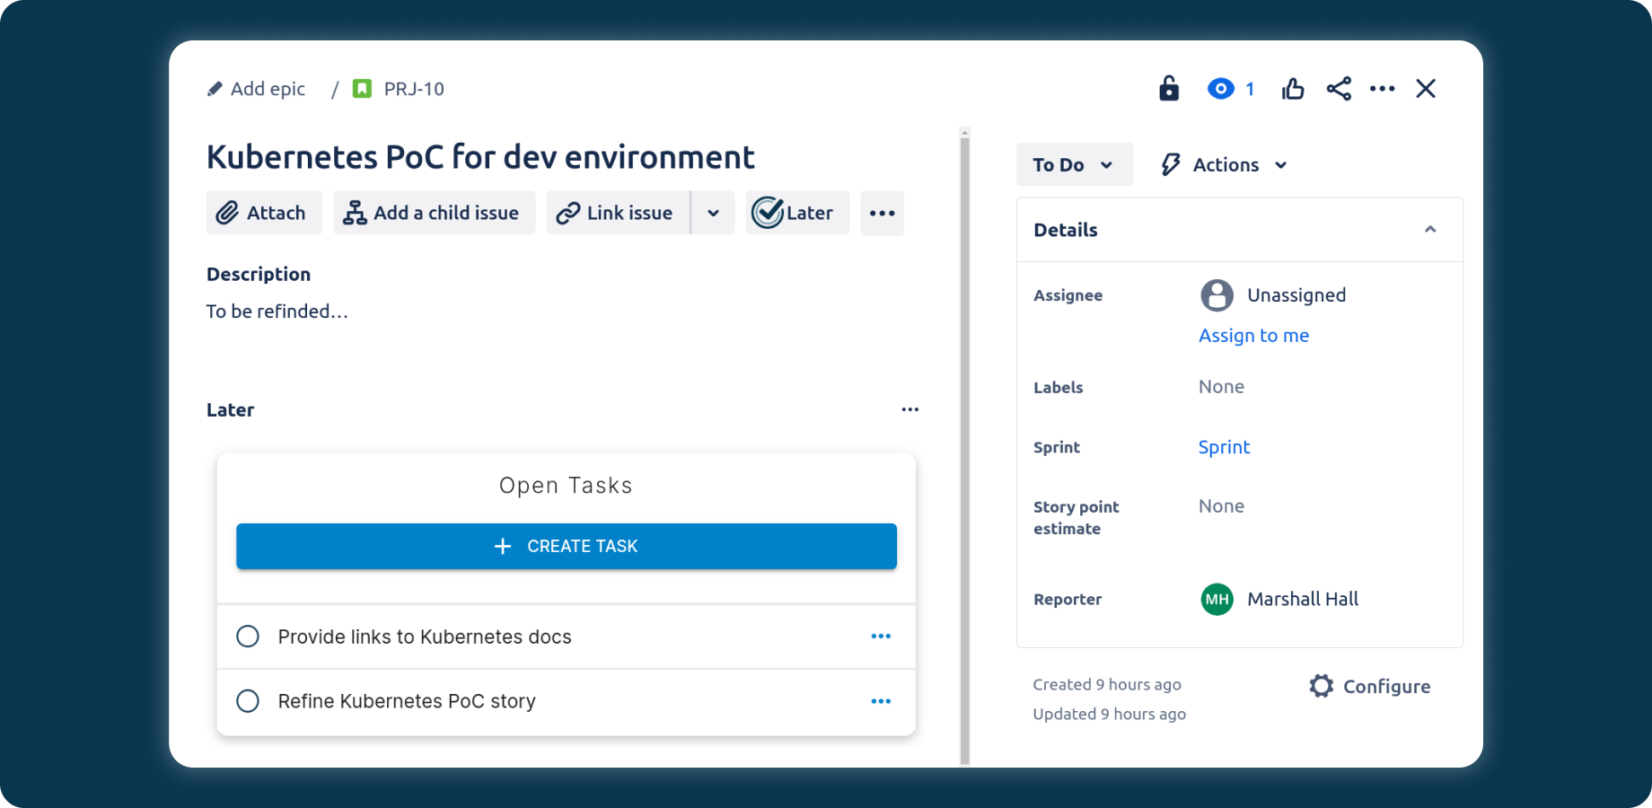Open the Actions dropdown
Screen dimensions: 1652x808
tap(1225, 164)
